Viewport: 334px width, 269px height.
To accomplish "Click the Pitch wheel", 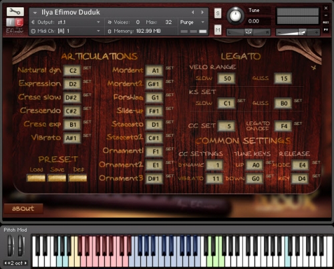I will tap(10, 246).
